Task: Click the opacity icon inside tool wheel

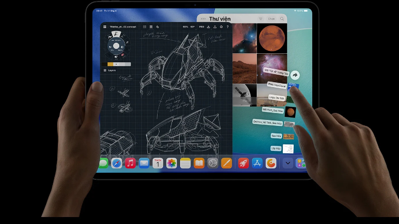Action: click(x=122, y=47)
